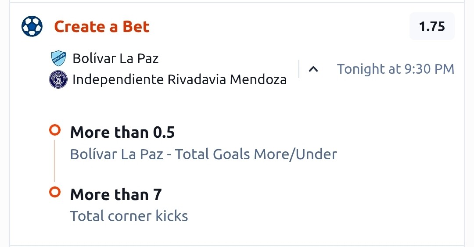This screenshot has width=474, height=247.
Task: Collapse the bet details with chevron
Action: [313, 69]
